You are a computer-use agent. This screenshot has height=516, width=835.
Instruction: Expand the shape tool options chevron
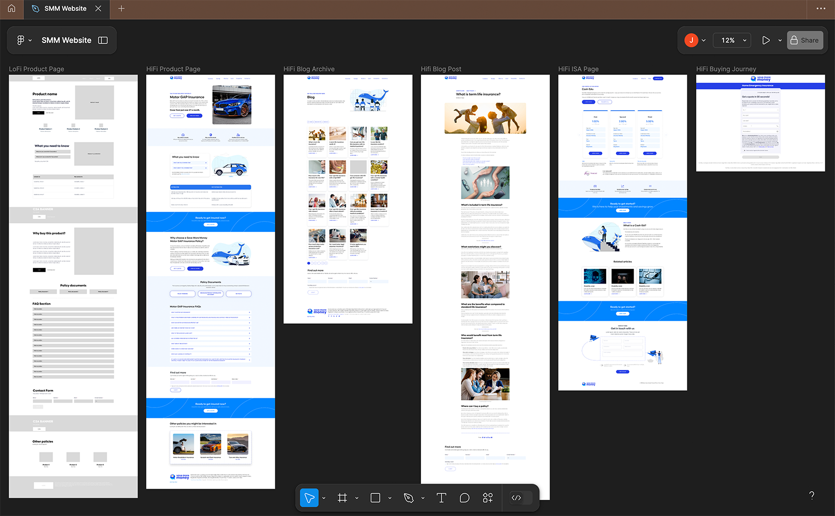[390, 498]
